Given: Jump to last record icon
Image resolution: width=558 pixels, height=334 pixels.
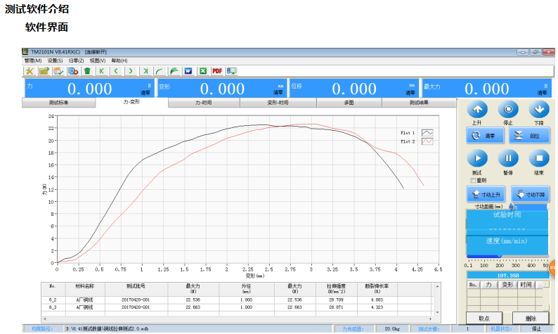Looking at the screenshot, I should point(145,71).
